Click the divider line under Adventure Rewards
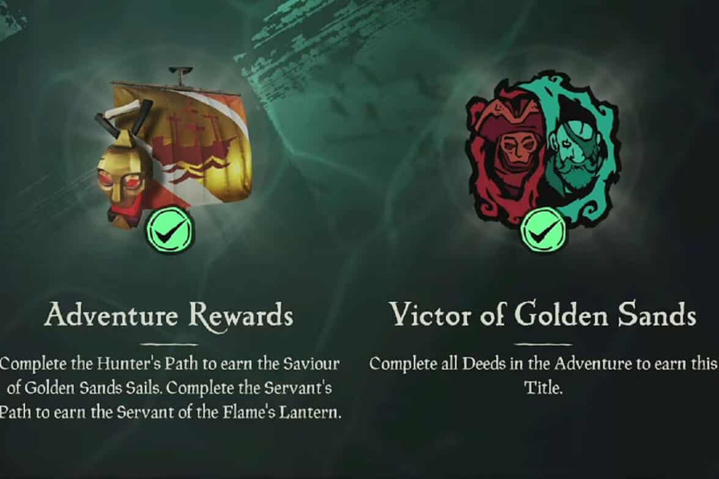 [169, 344]
